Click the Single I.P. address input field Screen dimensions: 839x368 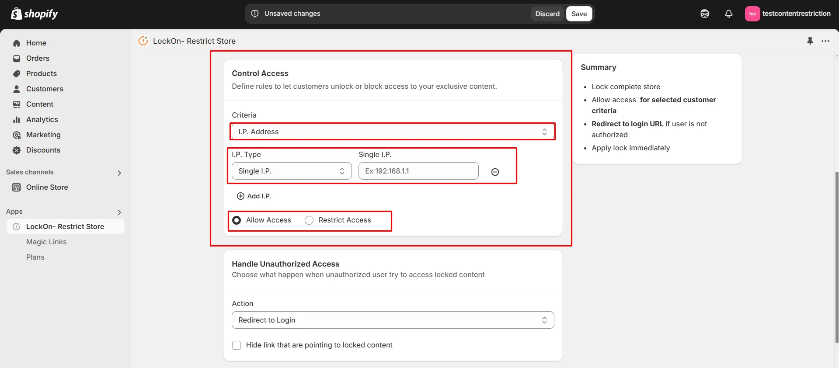[x=418, y=171]
